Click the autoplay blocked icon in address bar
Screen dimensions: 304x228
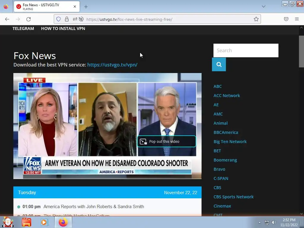81,19
